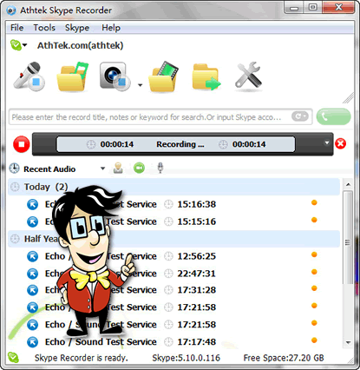Viewport: 360px width, 370px height.
Task: Click the list scroll down arrow
Action: [348, 342]
